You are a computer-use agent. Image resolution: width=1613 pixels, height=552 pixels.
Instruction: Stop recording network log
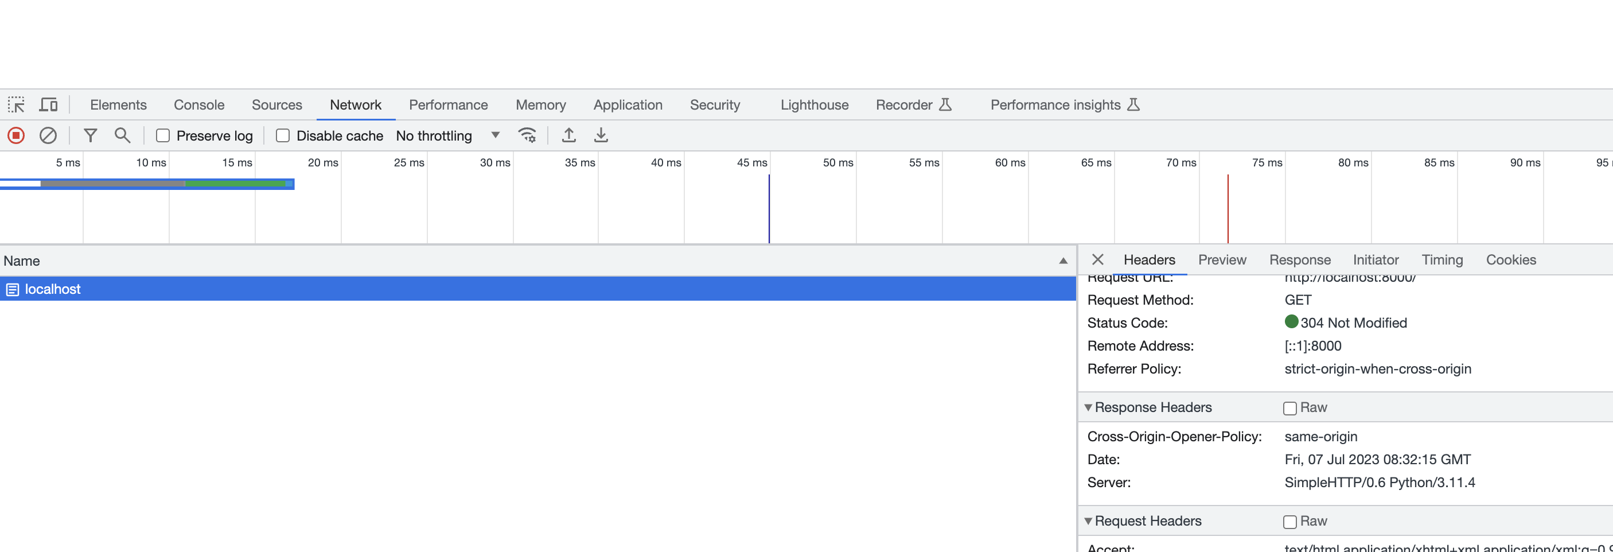pyautogui.click(x=16, y=135)
